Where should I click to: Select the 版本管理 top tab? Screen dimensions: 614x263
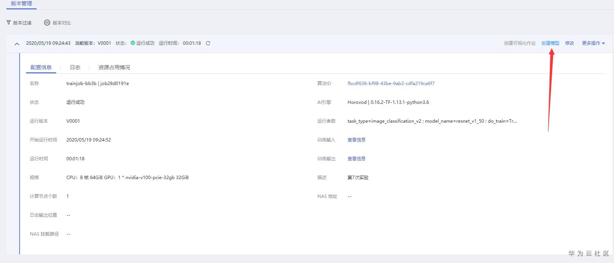(x=21, y=4)
